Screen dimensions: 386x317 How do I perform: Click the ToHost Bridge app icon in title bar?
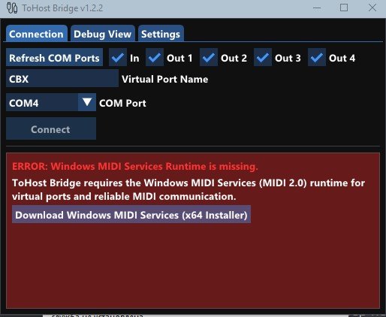point(12,8)
